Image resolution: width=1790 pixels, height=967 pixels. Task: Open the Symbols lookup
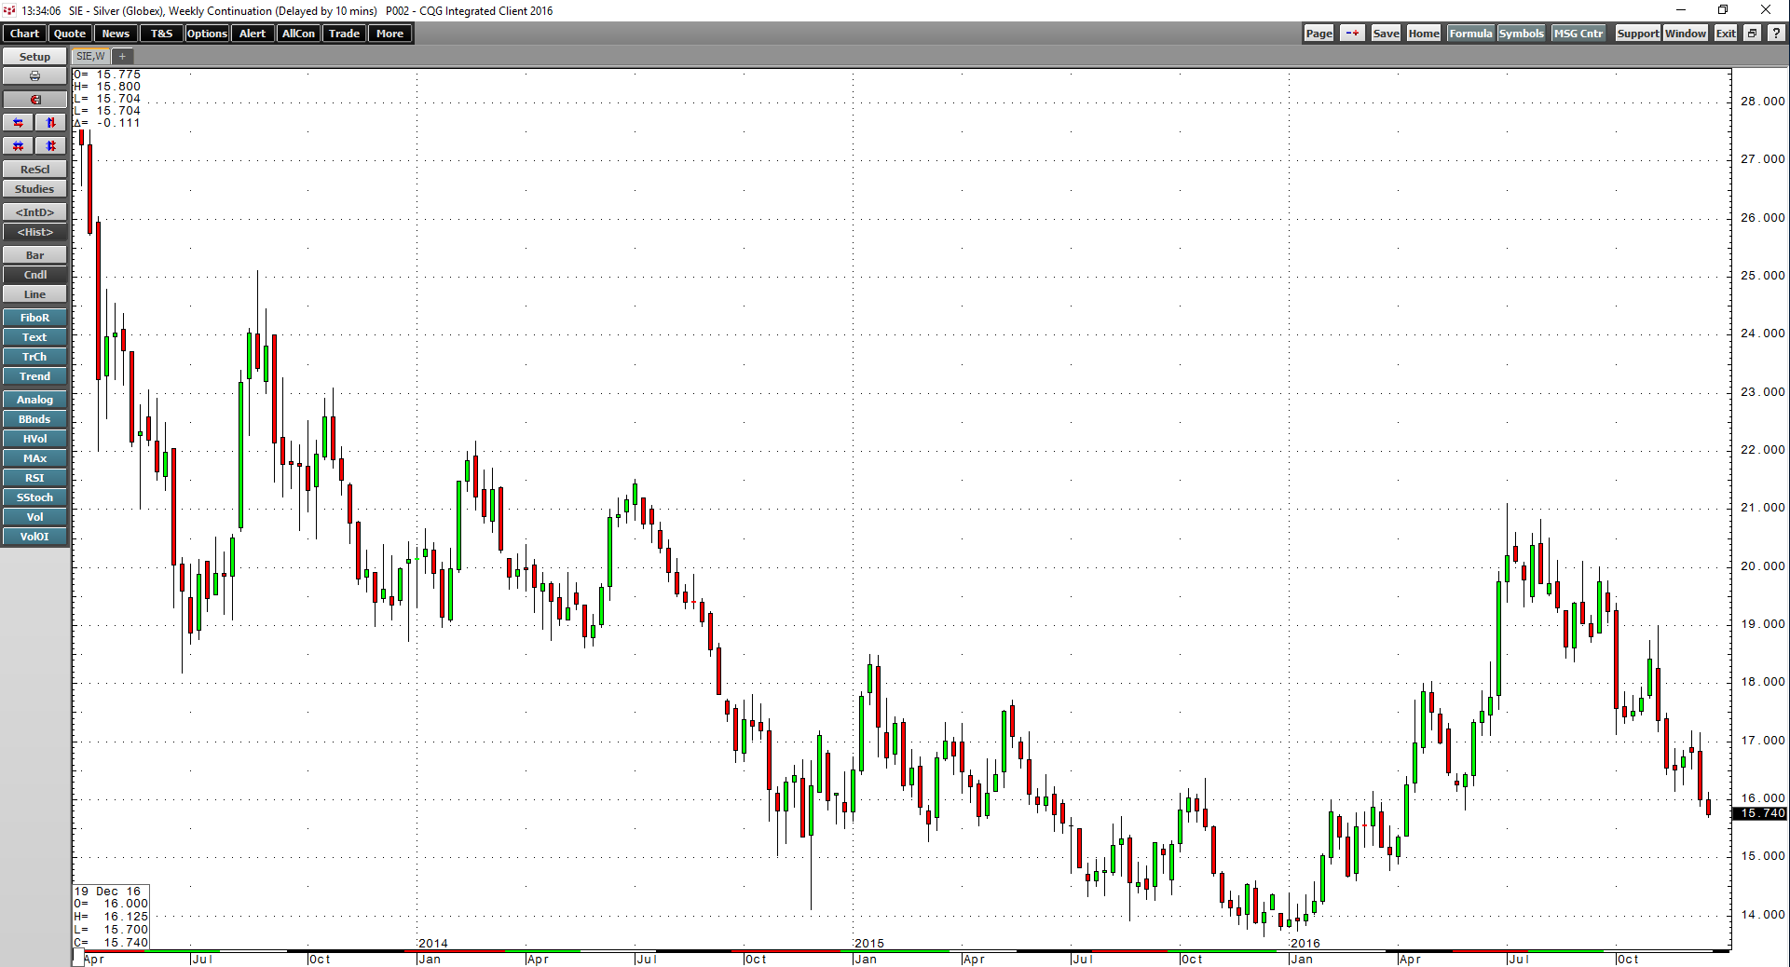coord(1522,34)
